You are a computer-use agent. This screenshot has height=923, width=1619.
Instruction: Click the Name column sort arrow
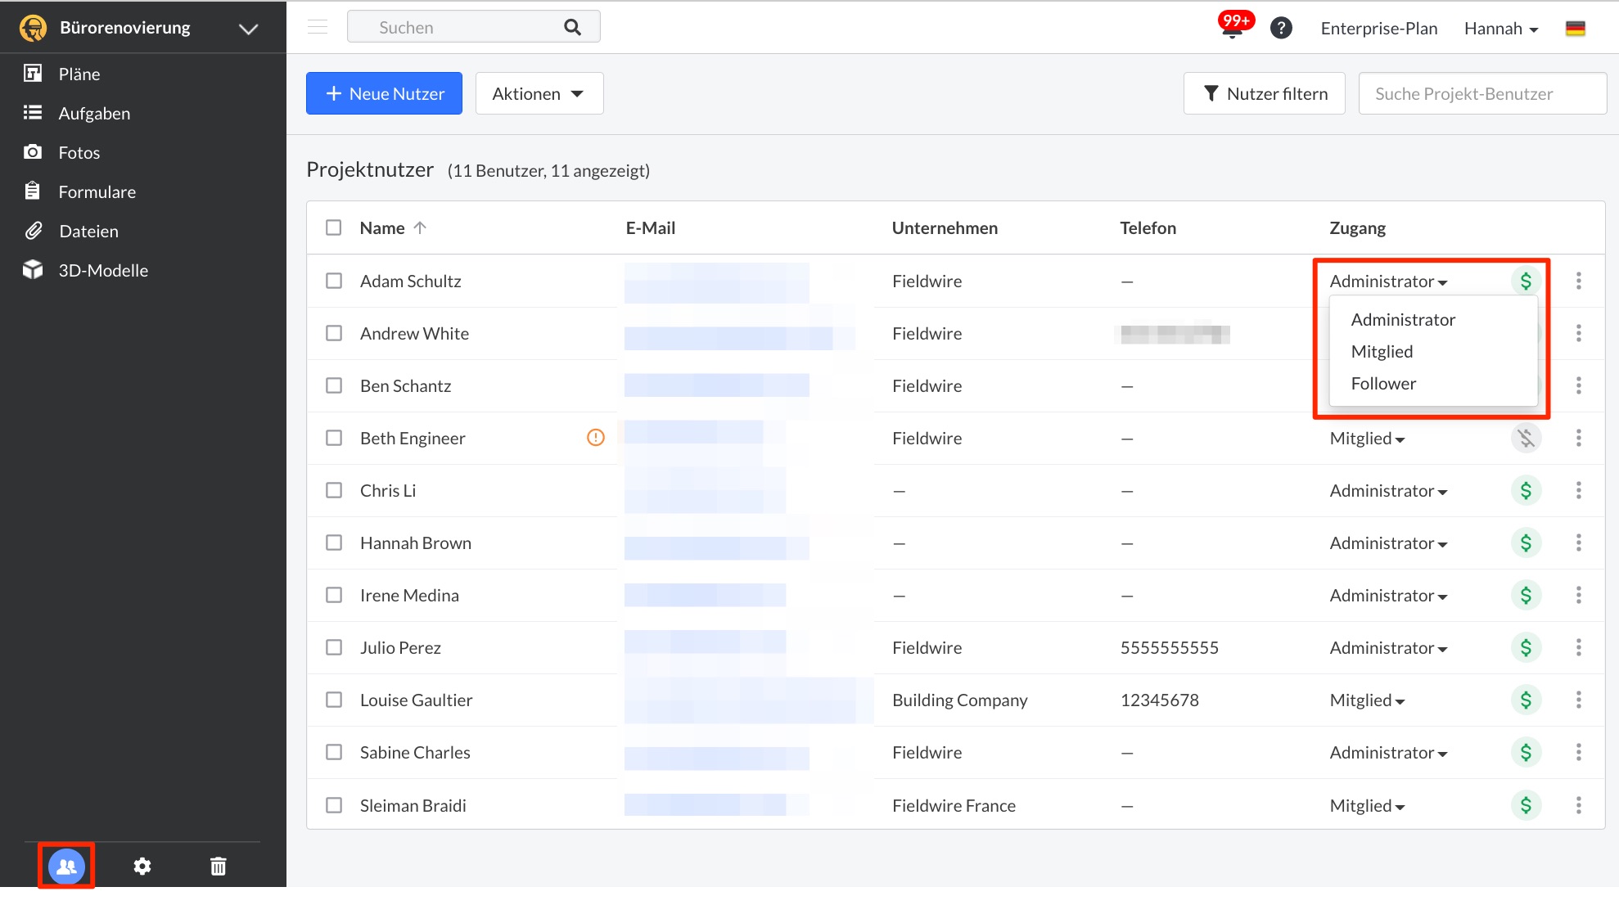(420, 227)
